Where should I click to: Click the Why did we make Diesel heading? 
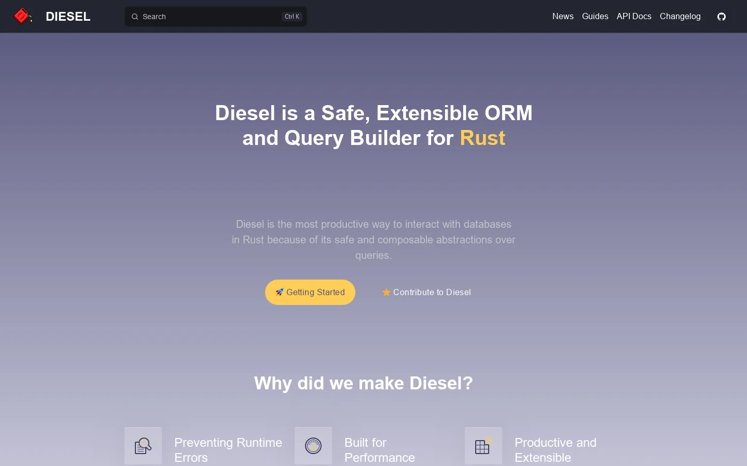pyautogui.click(x=364, y=383)
